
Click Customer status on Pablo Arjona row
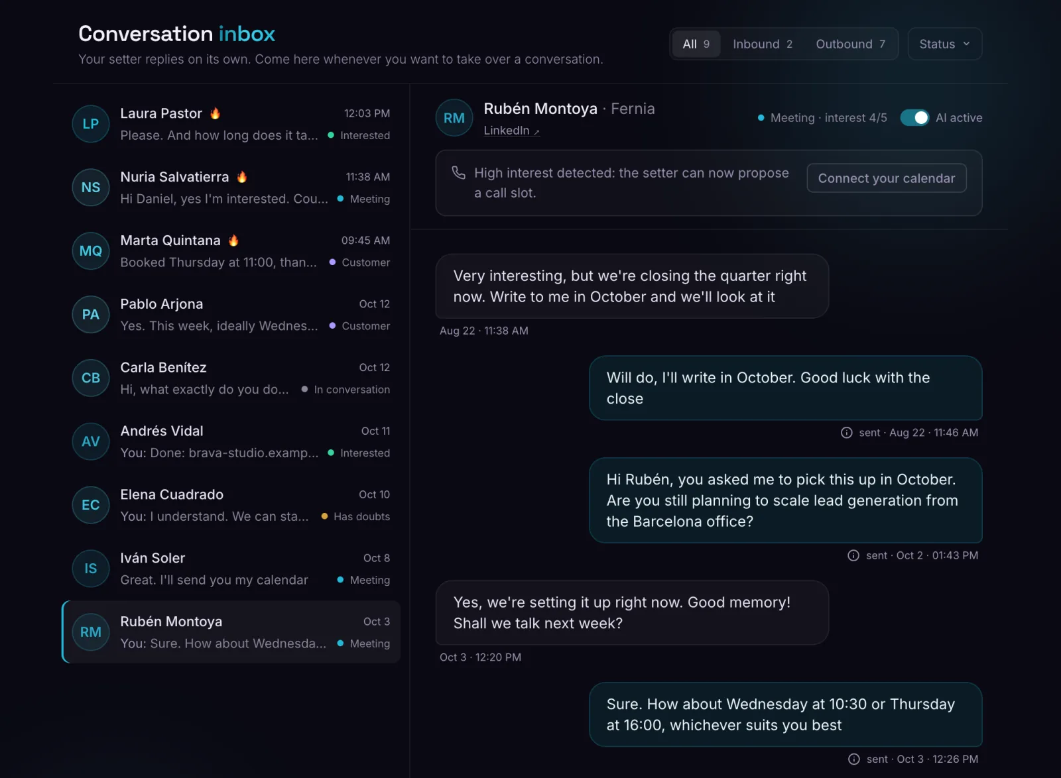coord(359,326)
